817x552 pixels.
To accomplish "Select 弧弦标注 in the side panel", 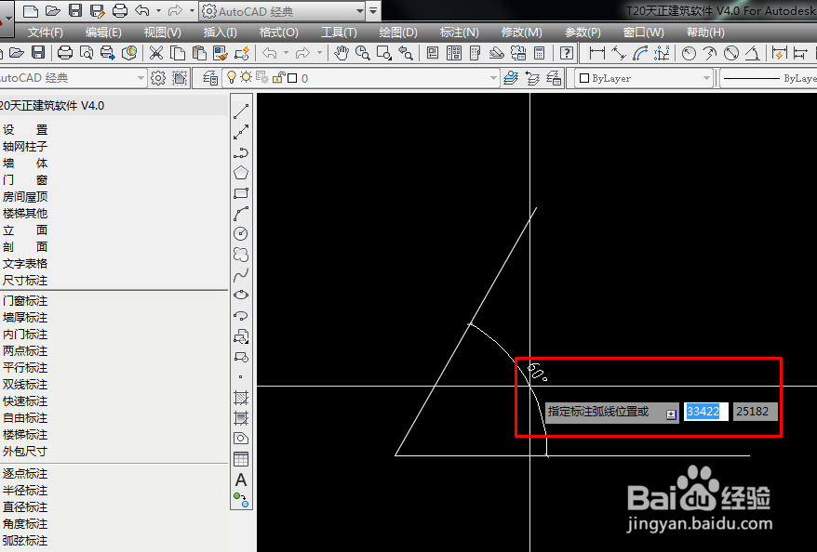I will point(25,541).
